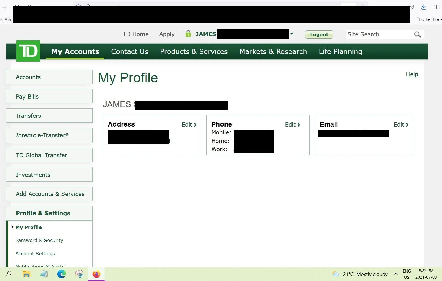Open Account Settings in the sidebar
This screenshot has height=281, width=442.
pyautogui.click(x=35, y=254)
